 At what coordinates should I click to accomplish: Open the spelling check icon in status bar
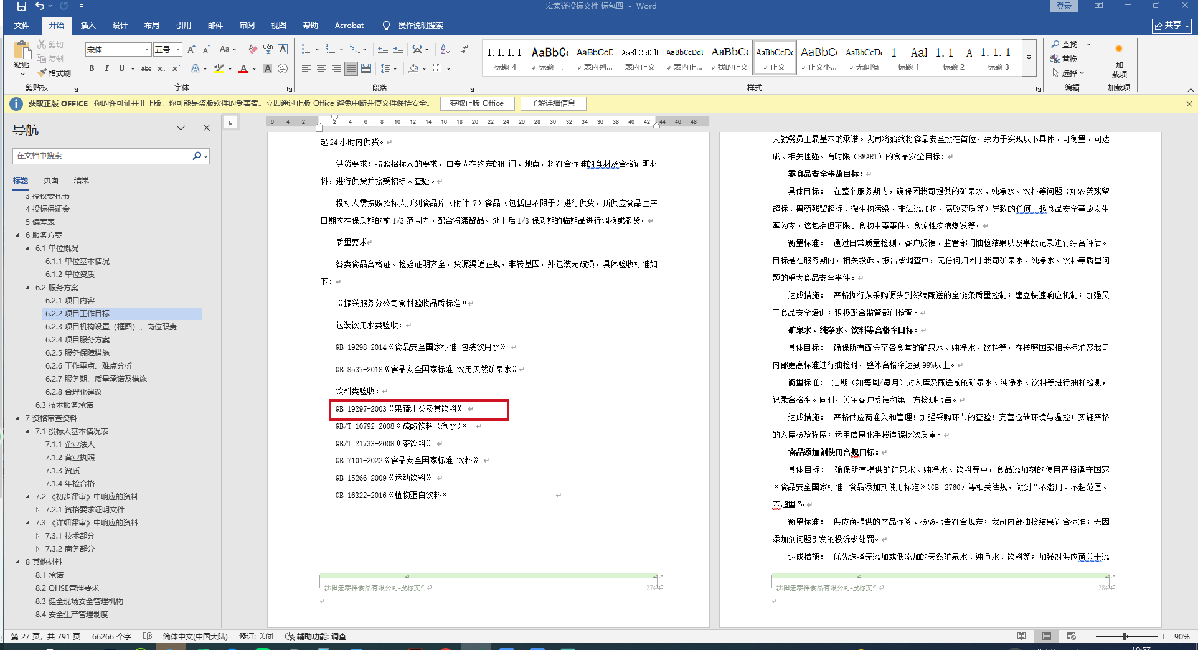pyautogui.click(x=147, y=636)
